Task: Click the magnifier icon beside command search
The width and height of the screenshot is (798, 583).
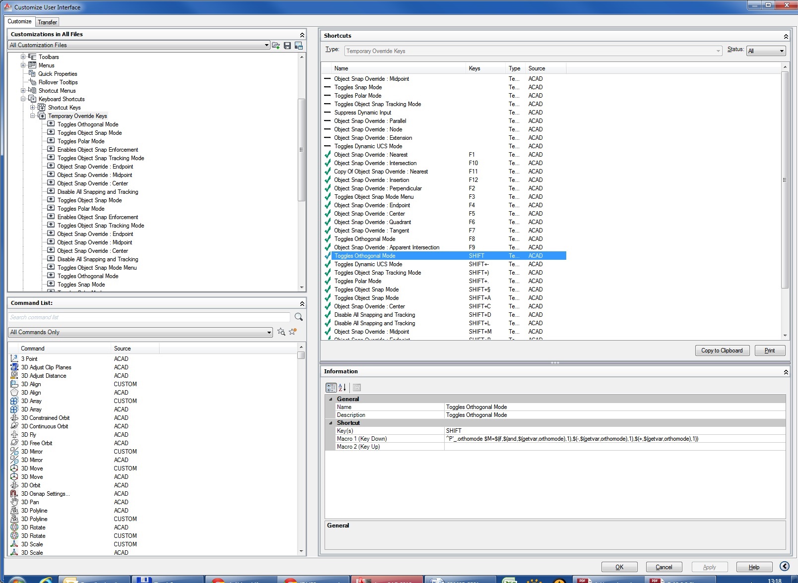Action: [x=299, y=317]
